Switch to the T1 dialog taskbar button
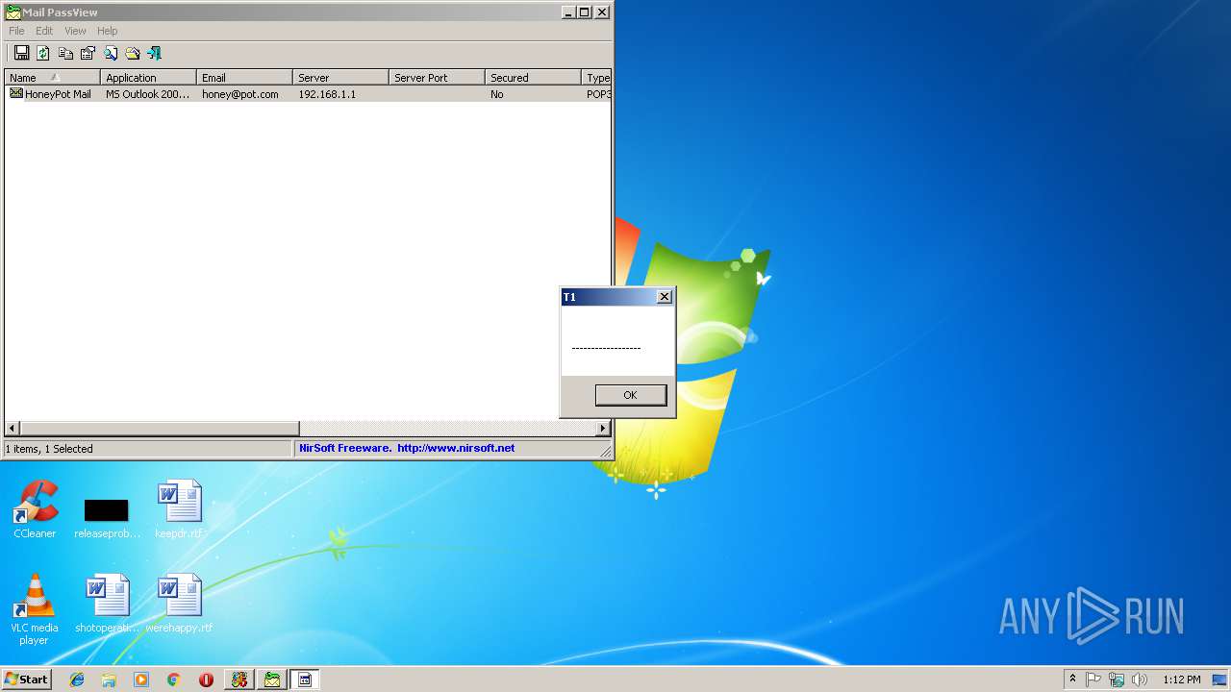This screenshot has width=1231, height=692. click(305, 680)
